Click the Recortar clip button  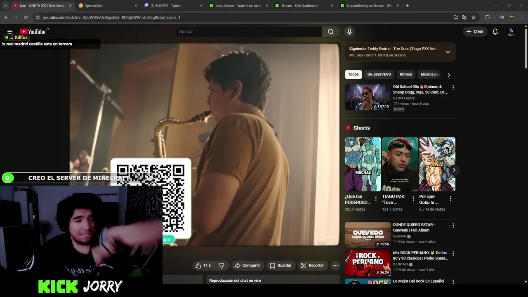[x=313, y=266]
